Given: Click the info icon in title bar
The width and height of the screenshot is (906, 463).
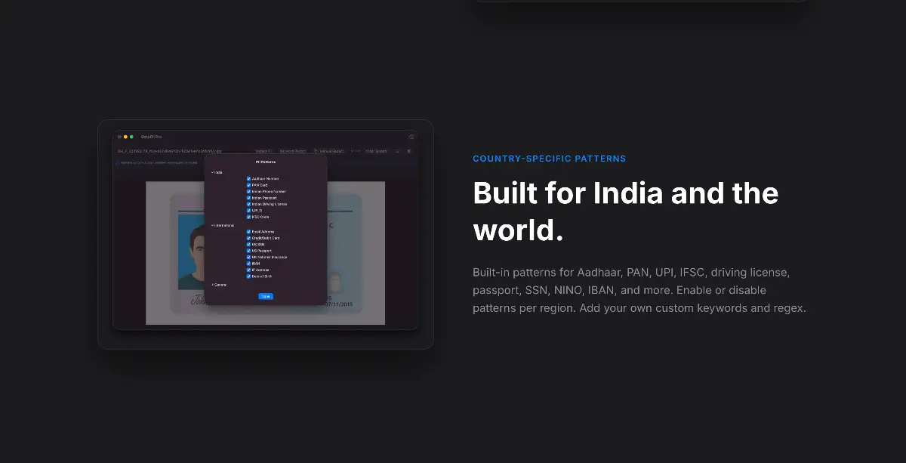Looking at the screenshot, I should (x=411, y=137).
